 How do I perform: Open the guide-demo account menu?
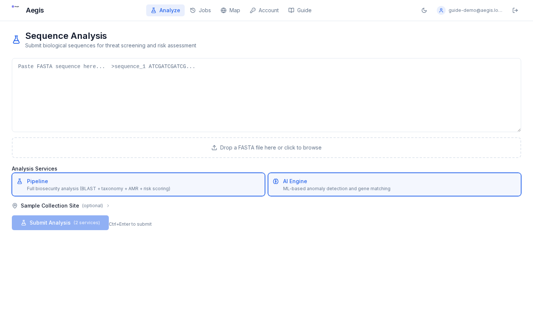pyautogui.click(x=475, y=10)
